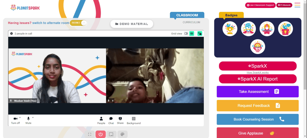
Task: Click Take Assessment button
Action: (x=258, y=92)
